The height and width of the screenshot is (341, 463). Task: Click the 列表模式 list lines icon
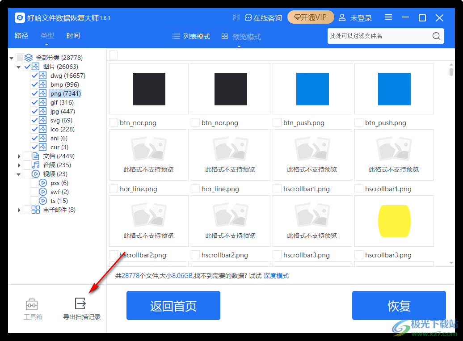click(x=176, y=36)
